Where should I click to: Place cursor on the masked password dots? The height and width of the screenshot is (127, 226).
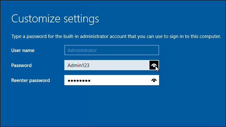click(79, 81)
